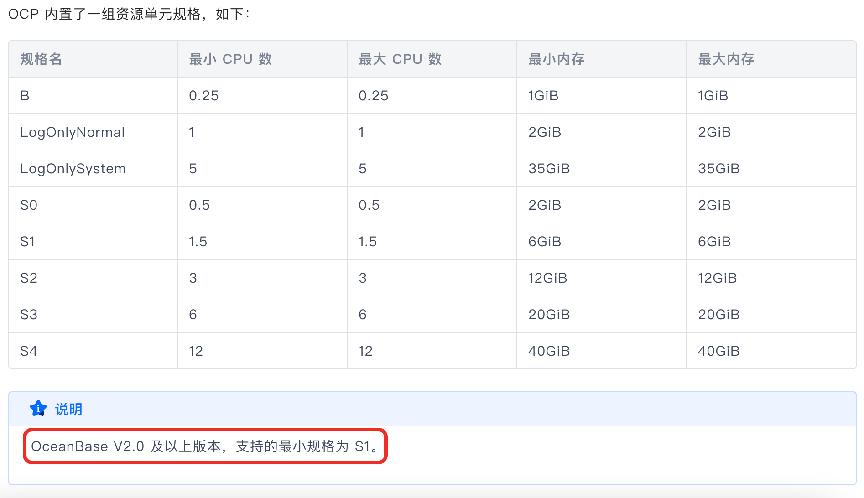
Task: Click min CPU value 6 in row S3
Action: click(193, 315)
